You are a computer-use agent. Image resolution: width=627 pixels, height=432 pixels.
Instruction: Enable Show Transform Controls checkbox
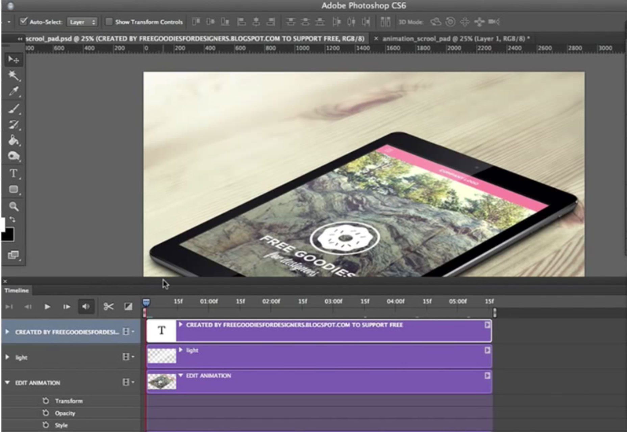click(x=109, y=22)
